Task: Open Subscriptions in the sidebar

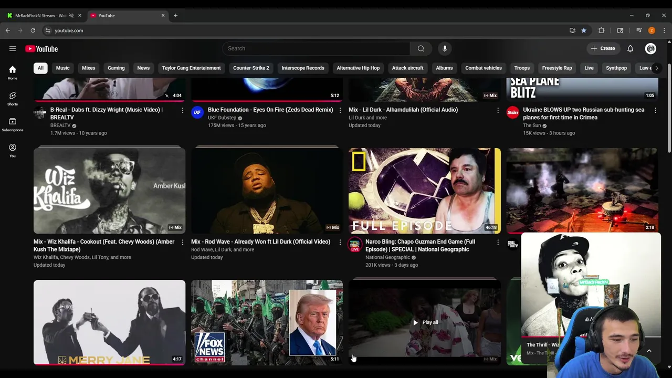Action: 13,124
